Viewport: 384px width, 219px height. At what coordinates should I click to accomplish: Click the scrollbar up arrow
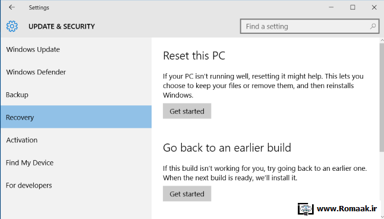[382, 40]
